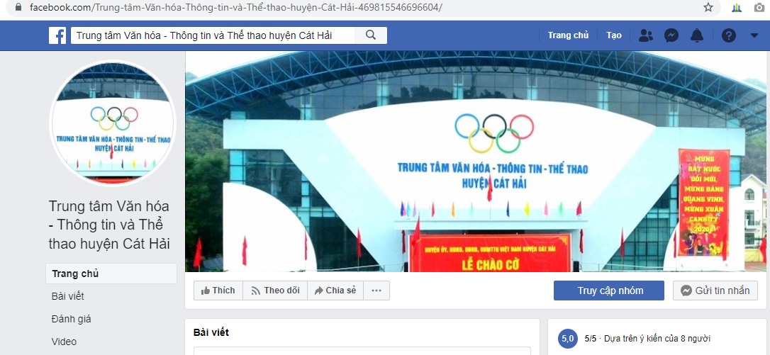Screen dimensions: 770x355
Task: Open the Messenger icon in header
Action: (671, 35)
